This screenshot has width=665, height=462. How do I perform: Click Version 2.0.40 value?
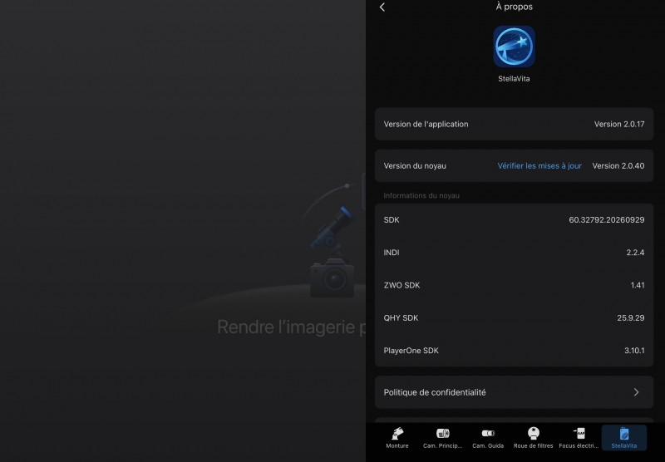coord(618,165)
